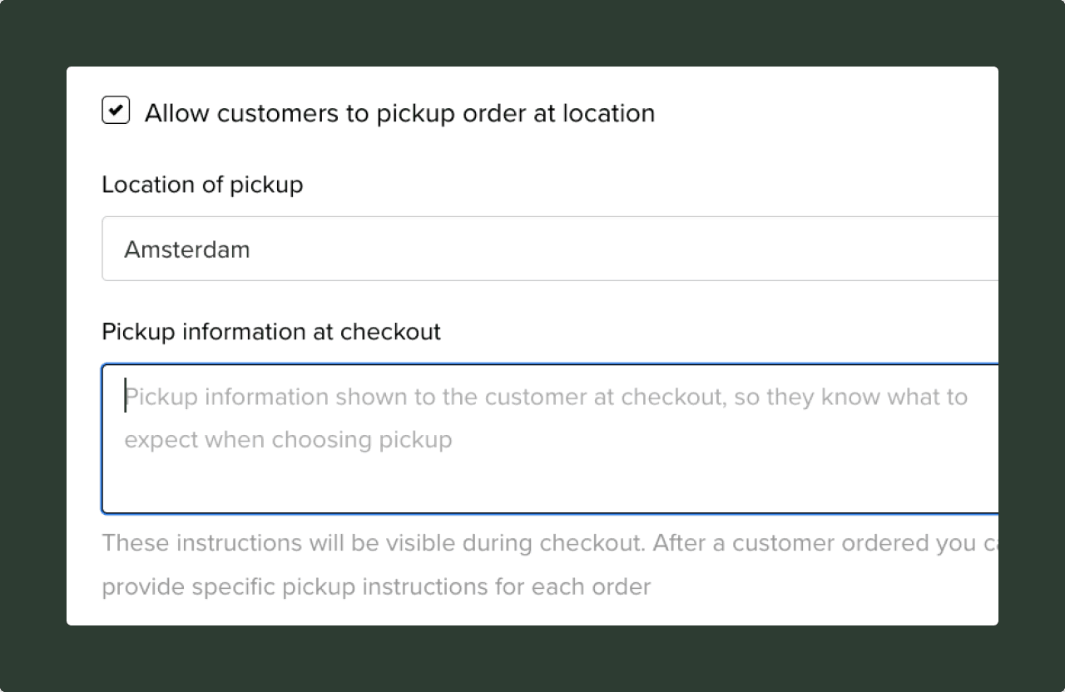Click the placeholder text starting "Pickup information shown"
The height and width of the screenshot is (692, 1065).
pyautogui.click(x=546, y=397)
